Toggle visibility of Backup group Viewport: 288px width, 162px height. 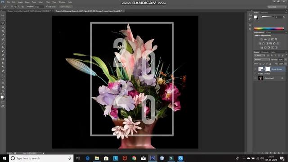pyautogui.click(x=256, y=74)
